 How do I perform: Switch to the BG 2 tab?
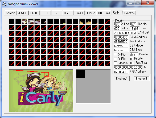56,13
